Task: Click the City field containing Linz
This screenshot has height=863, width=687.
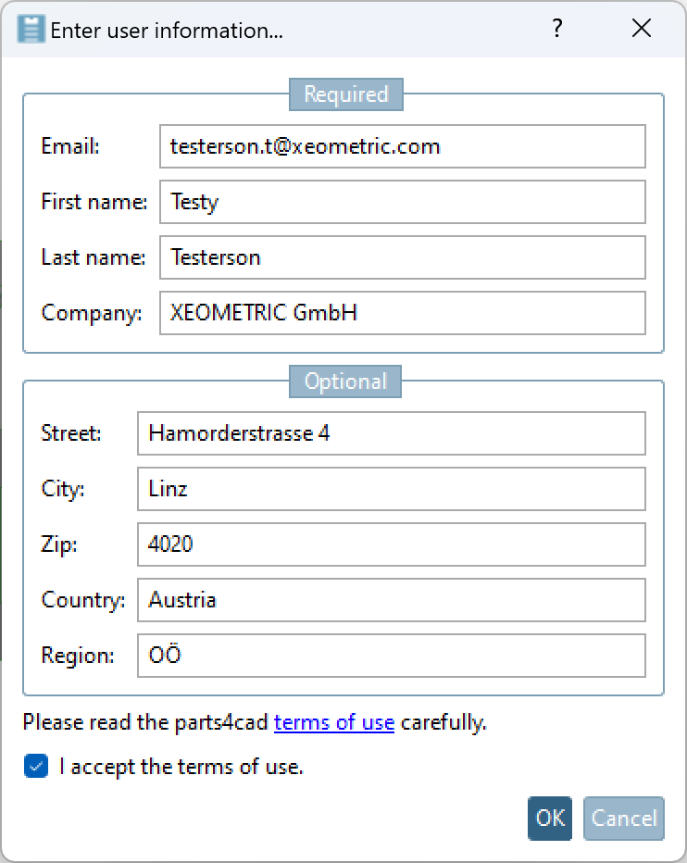Action: tap(392, 489)
